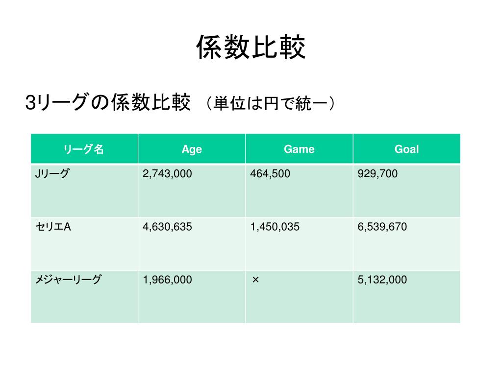Select the Age column header
The width and height of the screenshot is (502, 376).
point(192,149)
